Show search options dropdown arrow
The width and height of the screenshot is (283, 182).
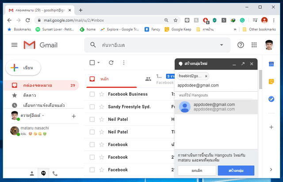point(222,45)
